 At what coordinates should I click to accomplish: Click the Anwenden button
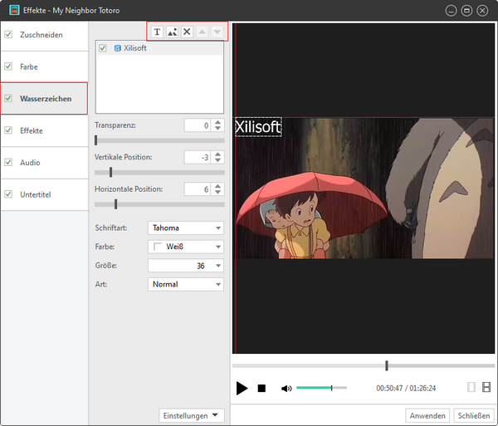point(427,415)
